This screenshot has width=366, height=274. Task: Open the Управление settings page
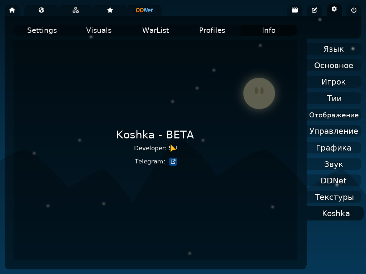tap(334, 131)
